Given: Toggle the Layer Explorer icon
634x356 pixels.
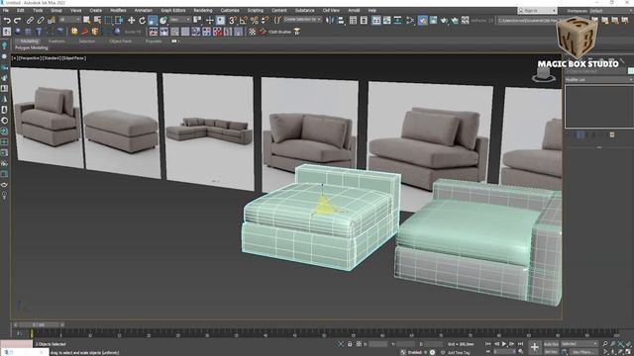Looking at the screenshot, I should point(364,20).
